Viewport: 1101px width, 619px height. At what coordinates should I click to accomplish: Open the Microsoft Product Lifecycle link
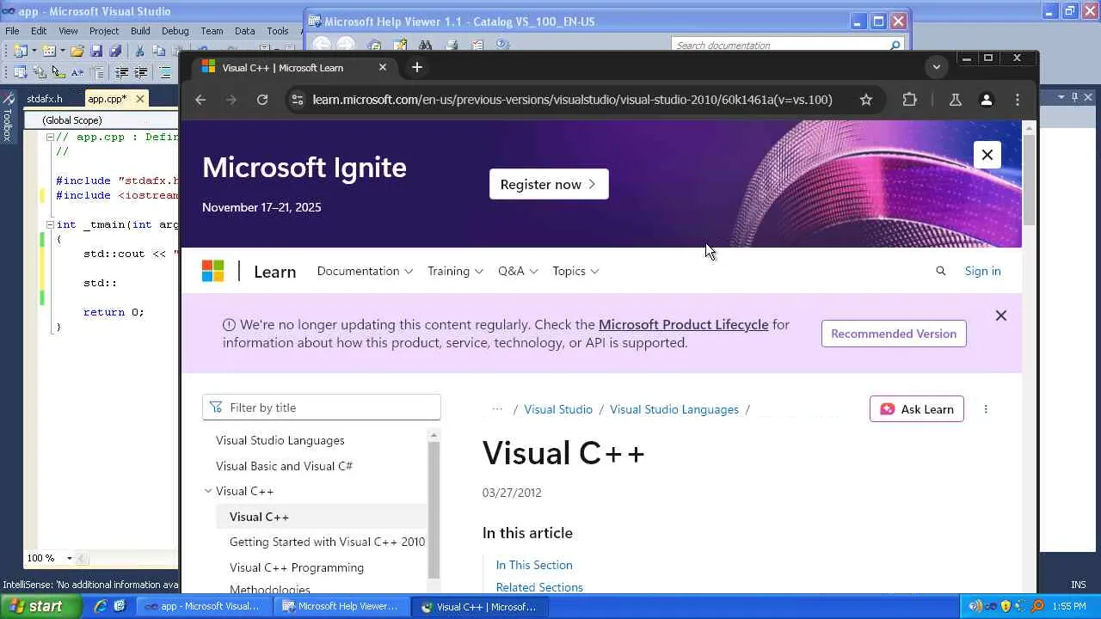tap(683, 324)
